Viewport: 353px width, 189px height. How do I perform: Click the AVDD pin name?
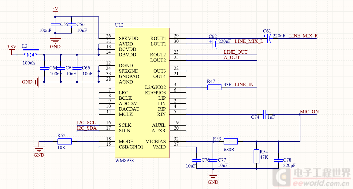(x=126, y=44)
